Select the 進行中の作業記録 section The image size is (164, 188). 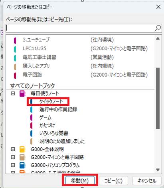click(x=58, y=109)
